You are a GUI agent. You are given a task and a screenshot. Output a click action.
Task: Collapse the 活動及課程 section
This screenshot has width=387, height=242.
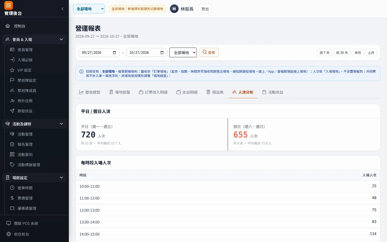pyautogui.click(x=34, y=124)
